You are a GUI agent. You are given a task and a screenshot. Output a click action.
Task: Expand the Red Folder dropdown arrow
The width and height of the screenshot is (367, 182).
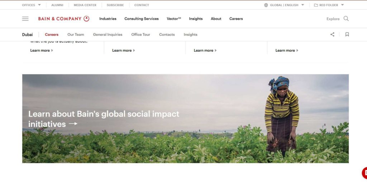pyautogui.click(x=342, y=5)
